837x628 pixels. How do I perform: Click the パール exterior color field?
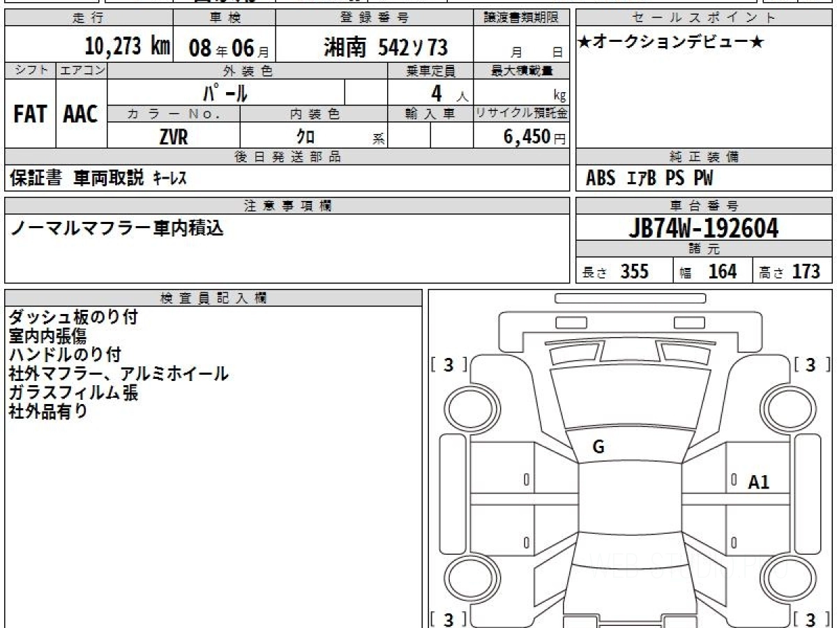pyautogui.click(x=225, y=92)
